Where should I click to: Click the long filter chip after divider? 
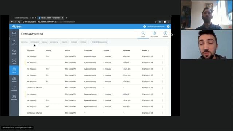tap(99, 42)
